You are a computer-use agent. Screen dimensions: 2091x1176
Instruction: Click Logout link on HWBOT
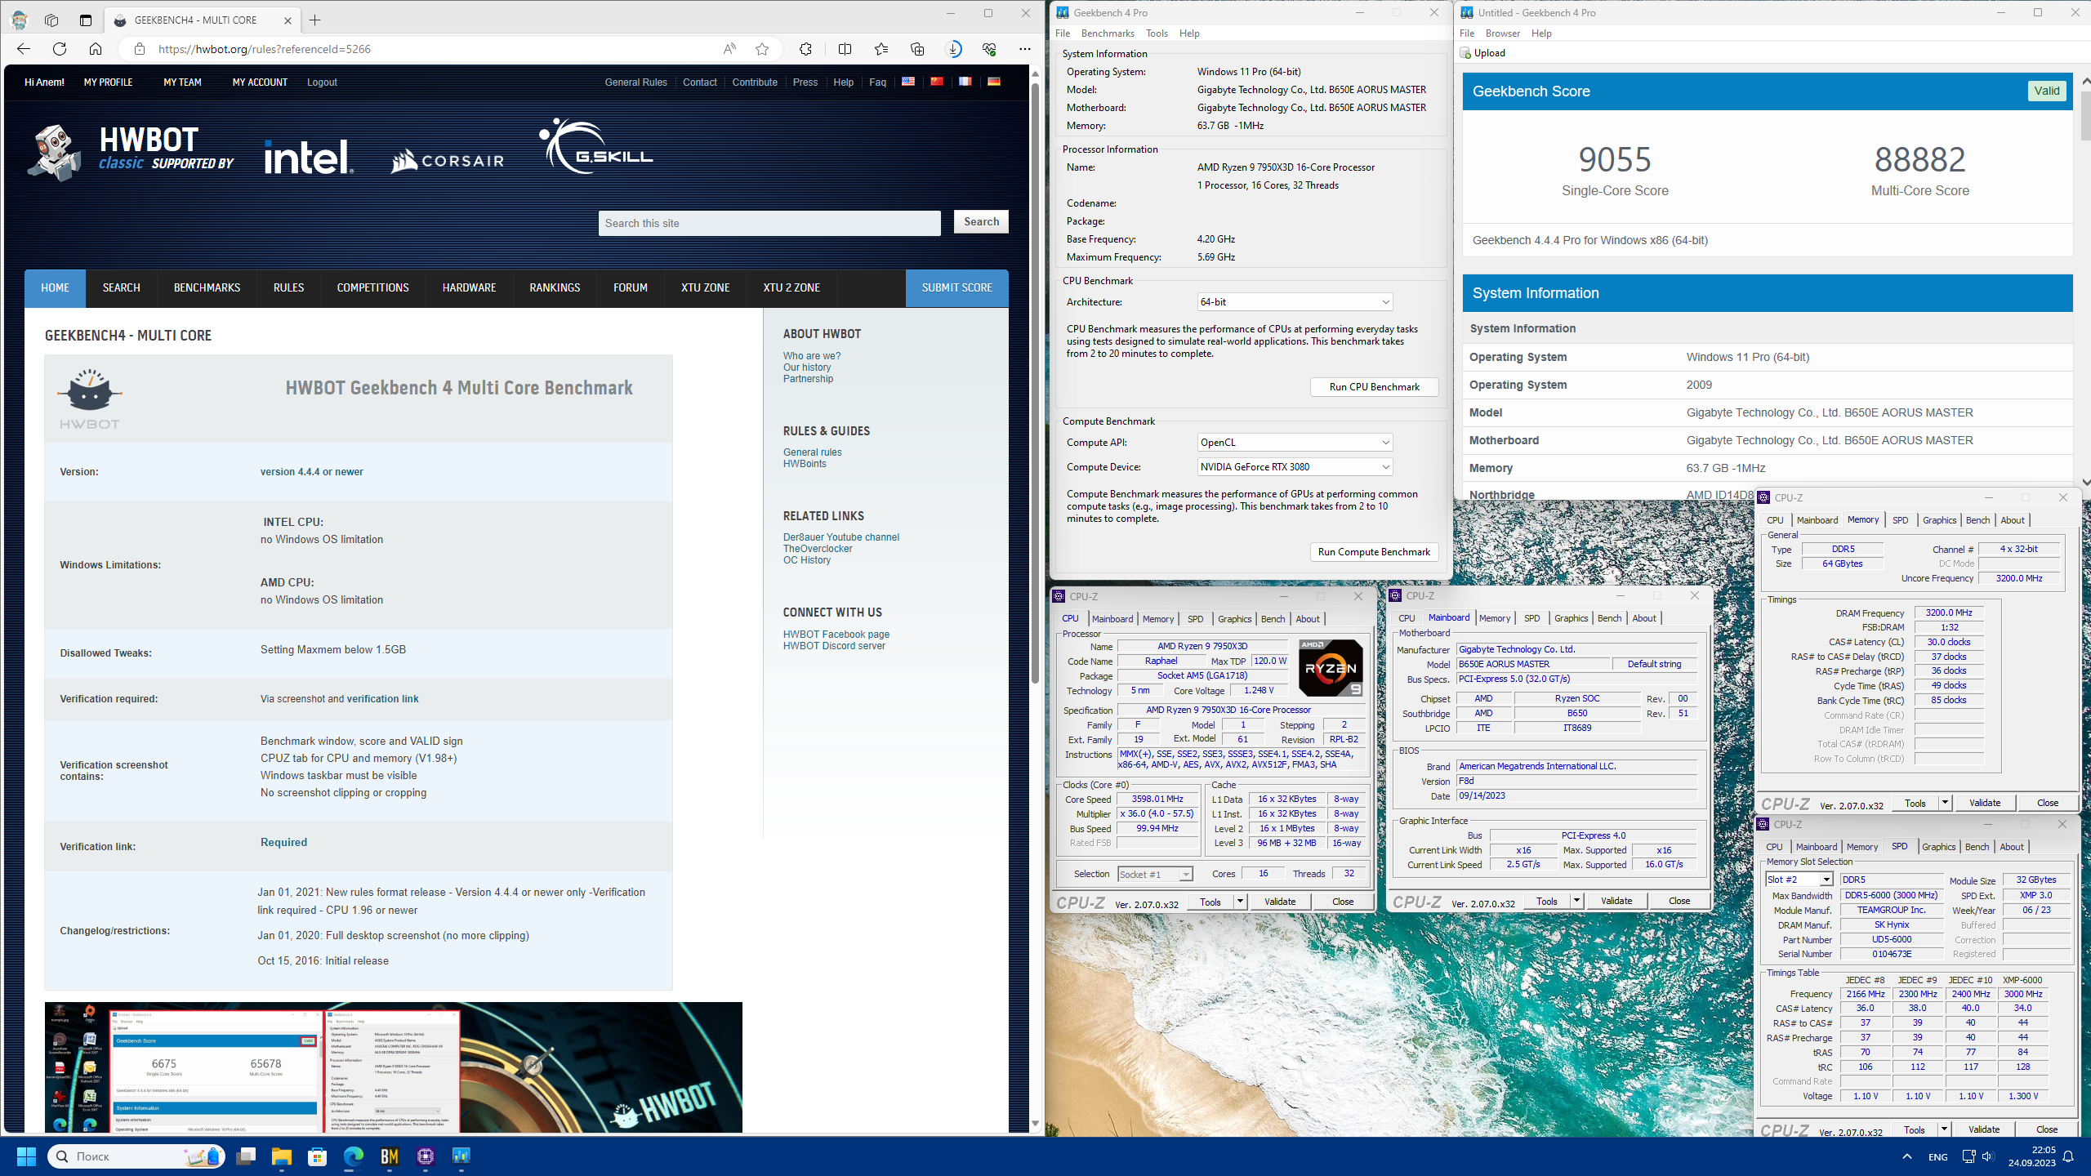322,82
